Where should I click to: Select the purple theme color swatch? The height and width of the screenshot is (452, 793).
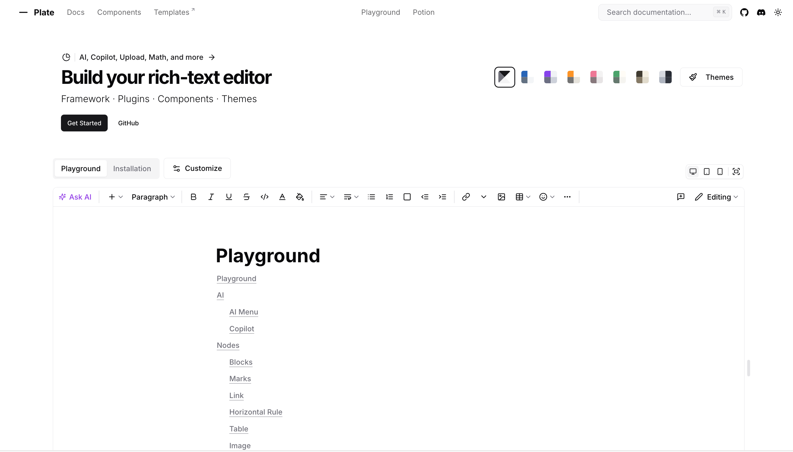[550, 77]
